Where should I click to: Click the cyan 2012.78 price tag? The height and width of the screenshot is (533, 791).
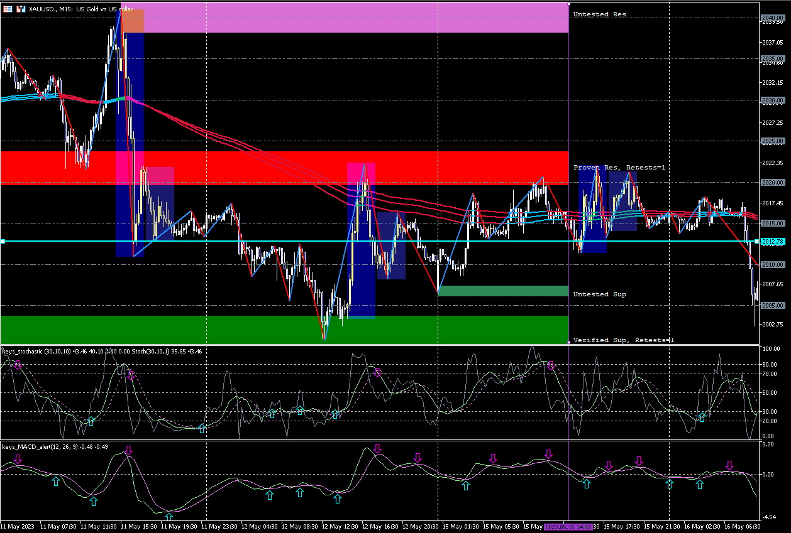772,241
